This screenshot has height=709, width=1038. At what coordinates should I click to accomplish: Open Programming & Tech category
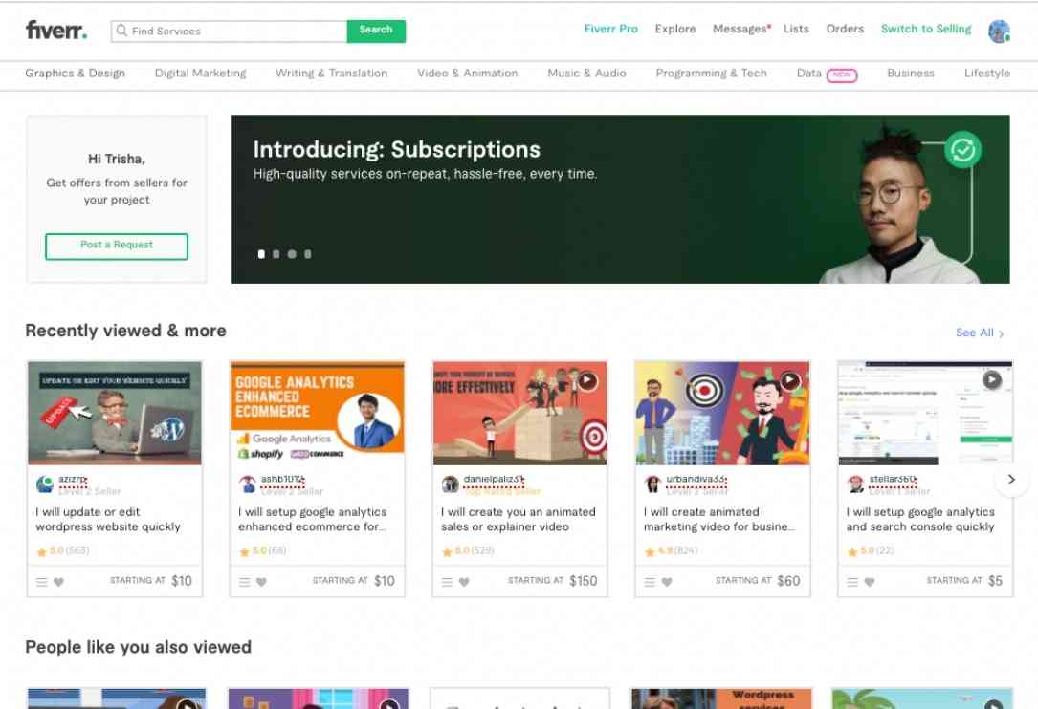[711, 74]
